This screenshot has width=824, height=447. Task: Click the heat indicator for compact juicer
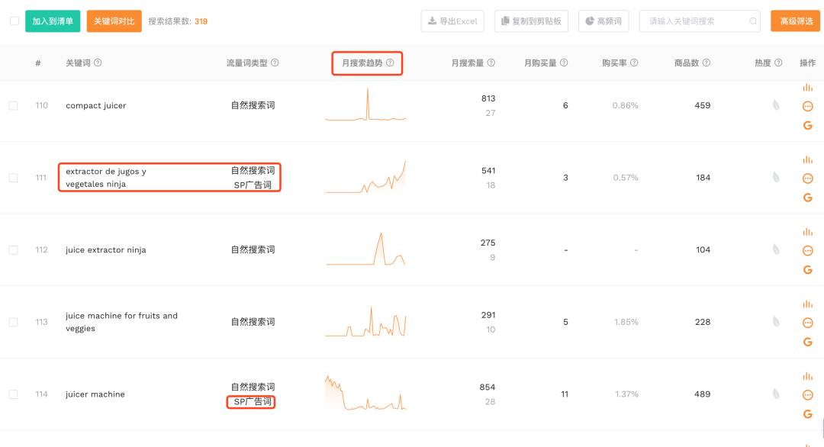(775, 105)
